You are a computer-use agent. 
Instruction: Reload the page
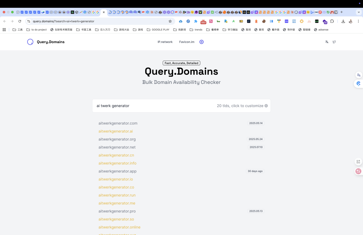[x=20, y=21]
